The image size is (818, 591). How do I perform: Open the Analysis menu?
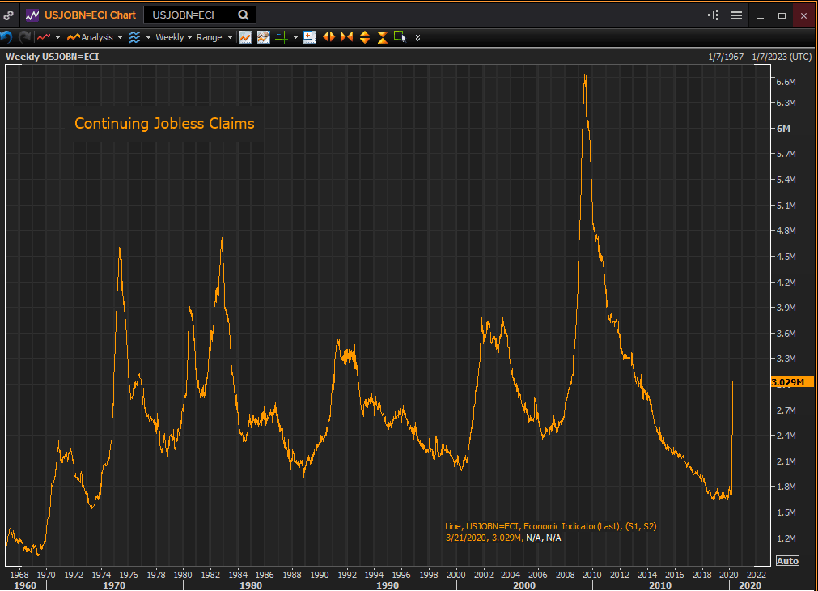(90, 37)
